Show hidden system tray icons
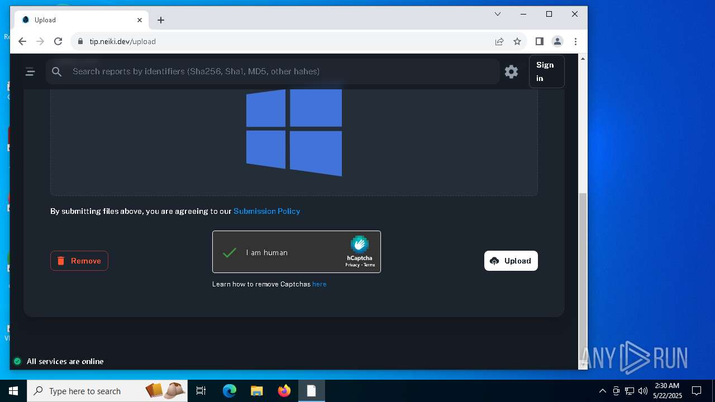 tap(602, 391)
